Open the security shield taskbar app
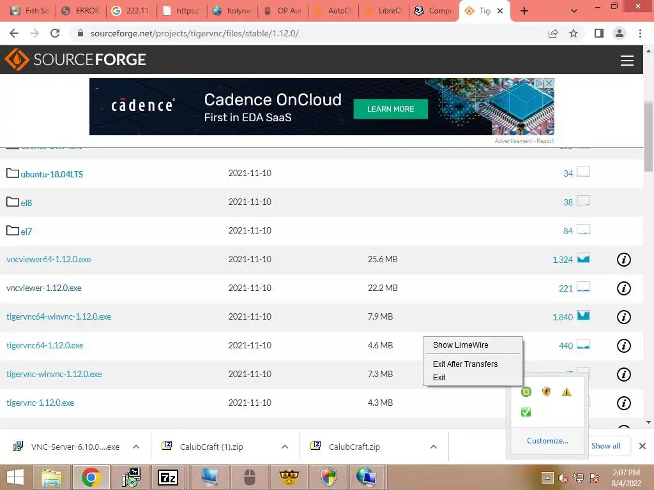Image resolution: width=654 pixels, height=490 pixels. point(329,477)
